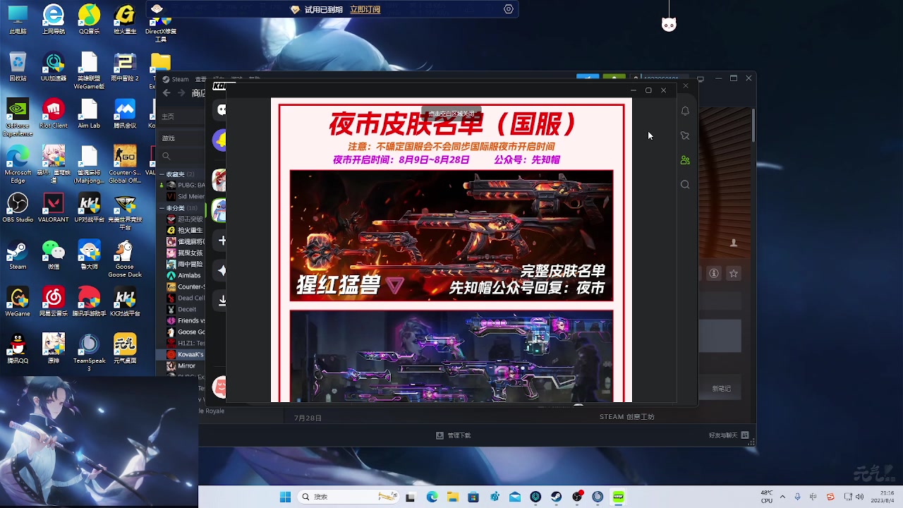Viewport: 903px width, 508px height.
Task: Open 好友与聊天 in the Steam window
Action: (x=729, y=435)
